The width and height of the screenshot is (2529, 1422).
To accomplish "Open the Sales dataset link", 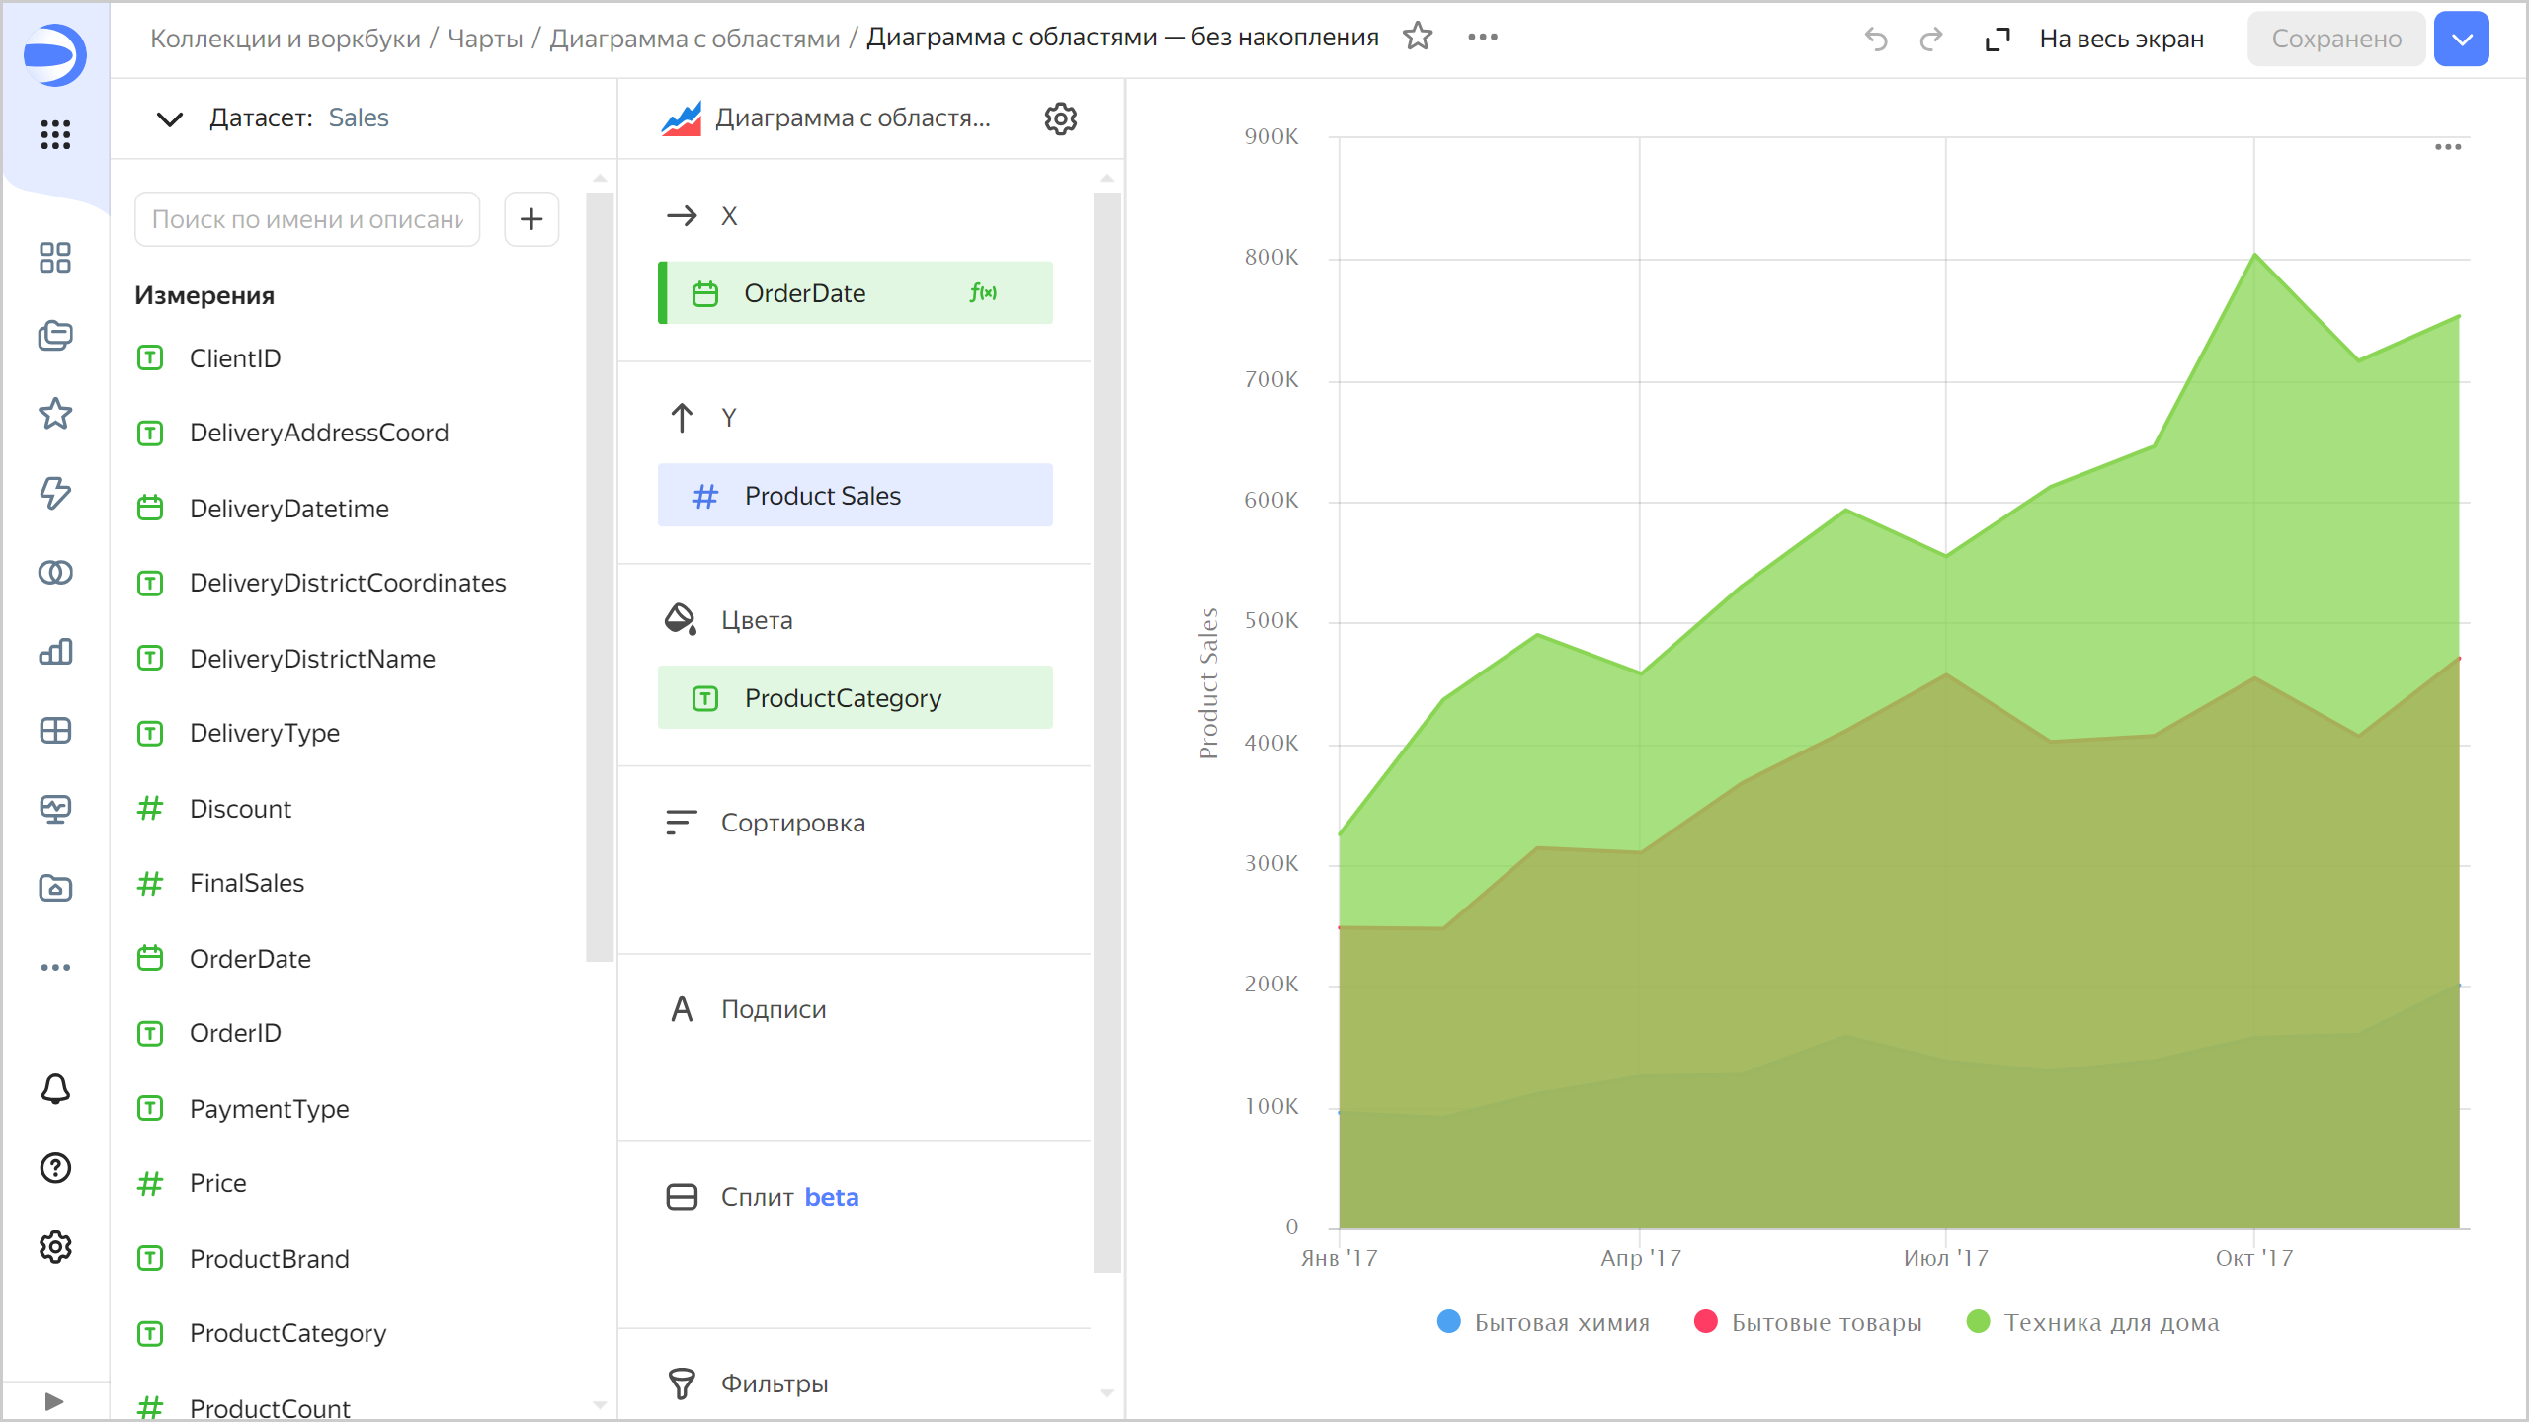I will (x=359, y=118).
